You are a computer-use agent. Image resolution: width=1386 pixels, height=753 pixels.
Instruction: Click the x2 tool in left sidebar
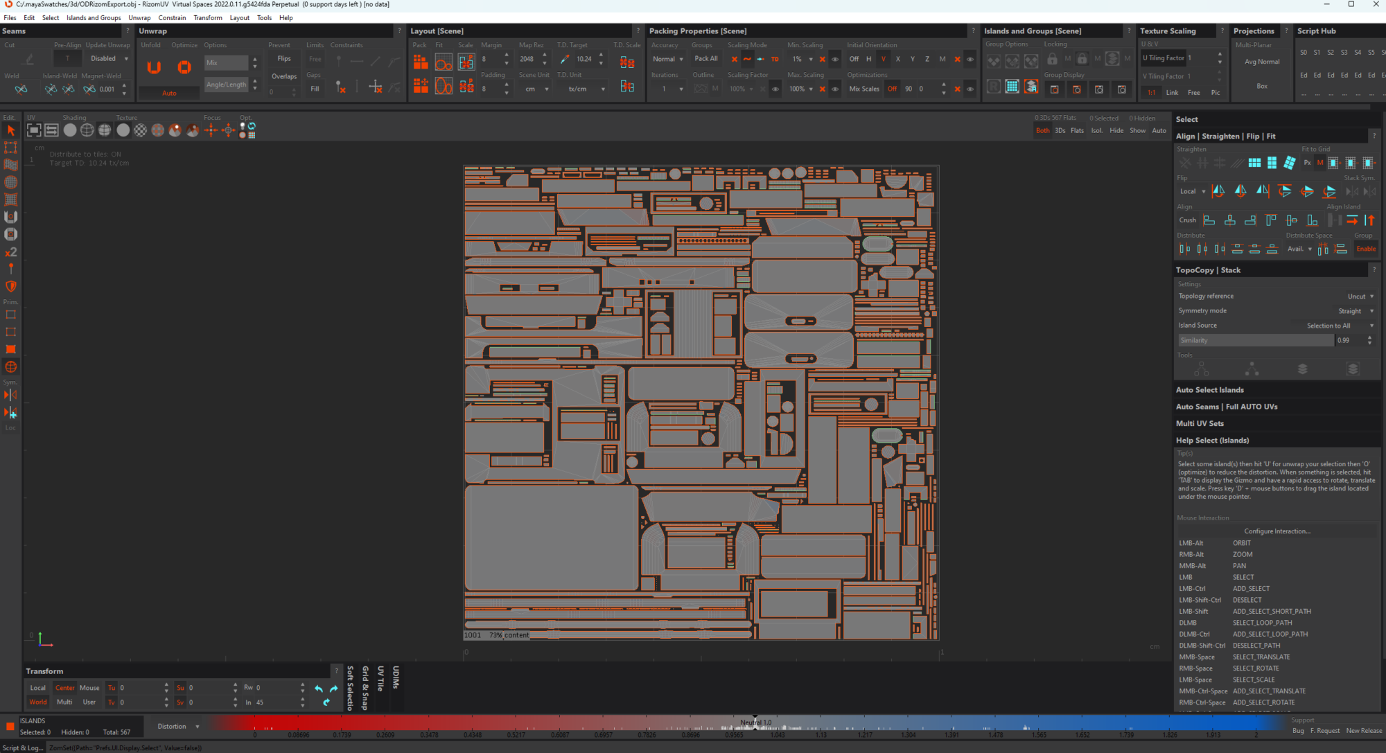pos(10,252)
